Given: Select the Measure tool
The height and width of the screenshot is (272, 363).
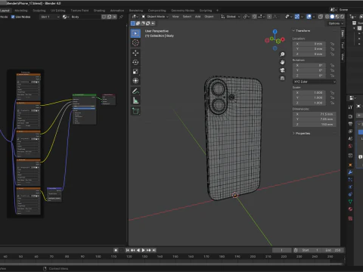Looking at the screenshot, I should click(135, 100).
